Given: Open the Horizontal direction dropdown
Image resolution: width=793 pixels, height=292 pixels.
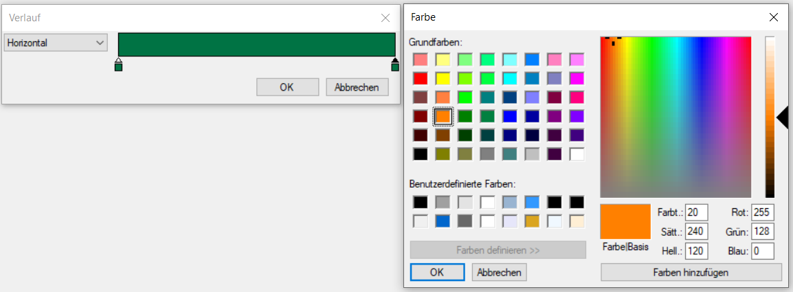Looking at the screenshot, I should tap(56, 43).
